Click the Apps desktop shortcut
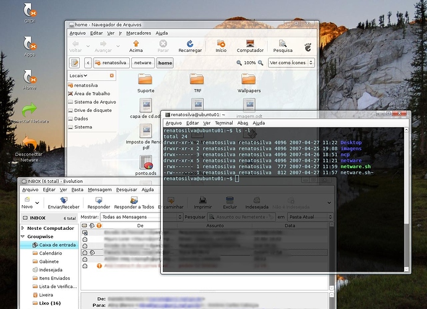Viewport: 427px width, 309px height. [30, 46]
